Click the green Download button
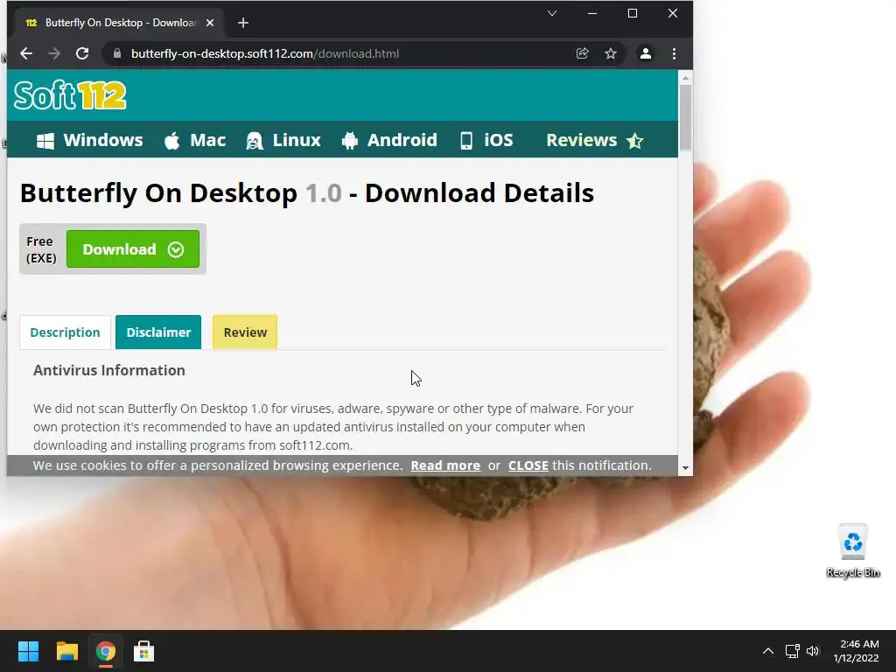 pos(133,249)
